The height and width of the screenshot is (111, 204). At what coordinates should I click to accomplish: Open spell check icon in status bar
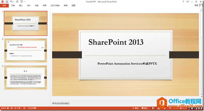coord(24,108)
